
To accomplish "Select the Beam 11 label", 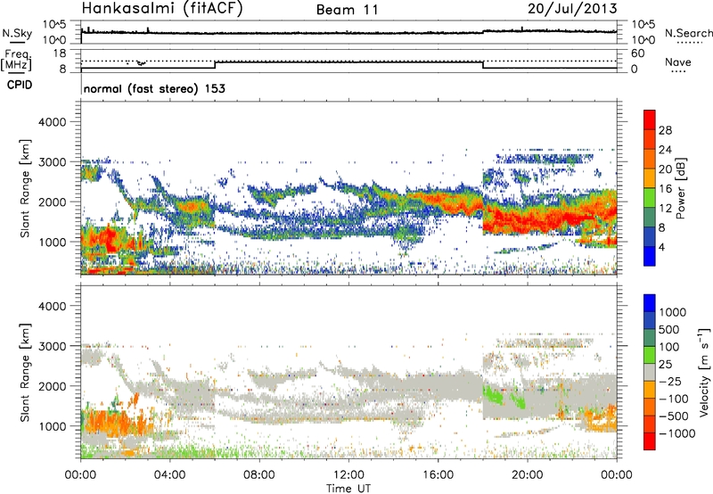I will tap(347, 10).
